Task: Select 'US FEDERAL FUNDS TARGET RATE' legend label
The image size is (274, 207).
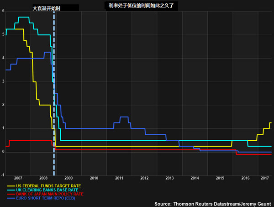Action: (48, 186)
